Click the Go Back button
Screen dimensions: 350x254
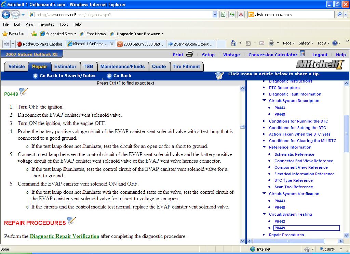coord(119,76)
